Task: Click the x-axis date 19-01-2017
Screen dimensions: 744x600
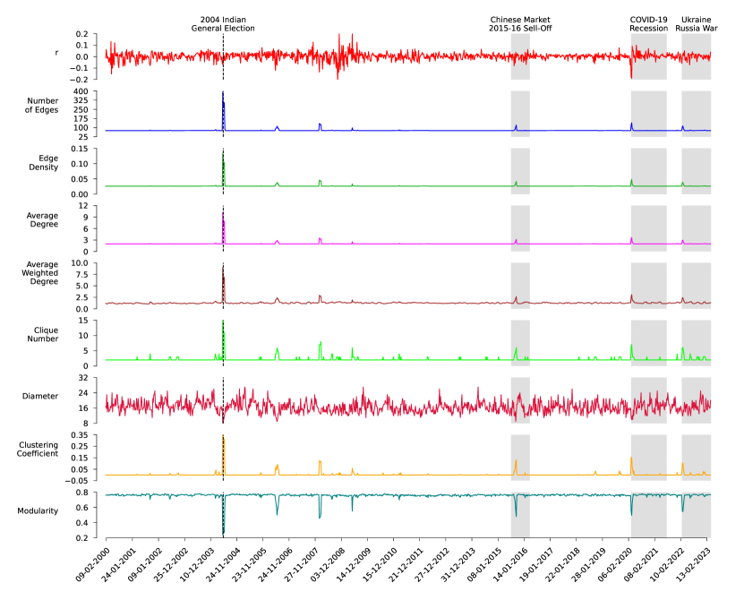Action: (537, 564)
